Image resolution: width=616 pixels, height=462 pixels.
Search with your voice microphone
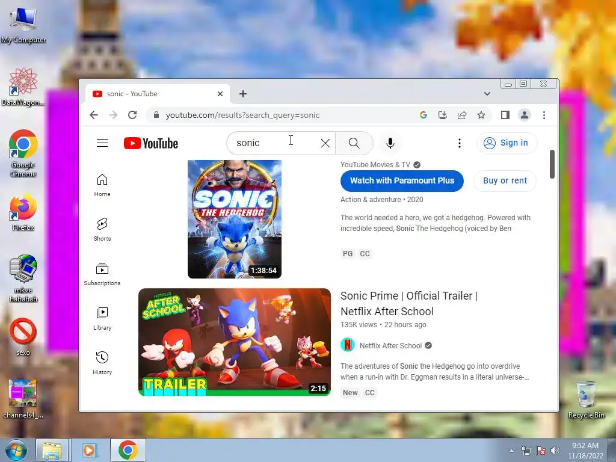(x=390, y=143)
